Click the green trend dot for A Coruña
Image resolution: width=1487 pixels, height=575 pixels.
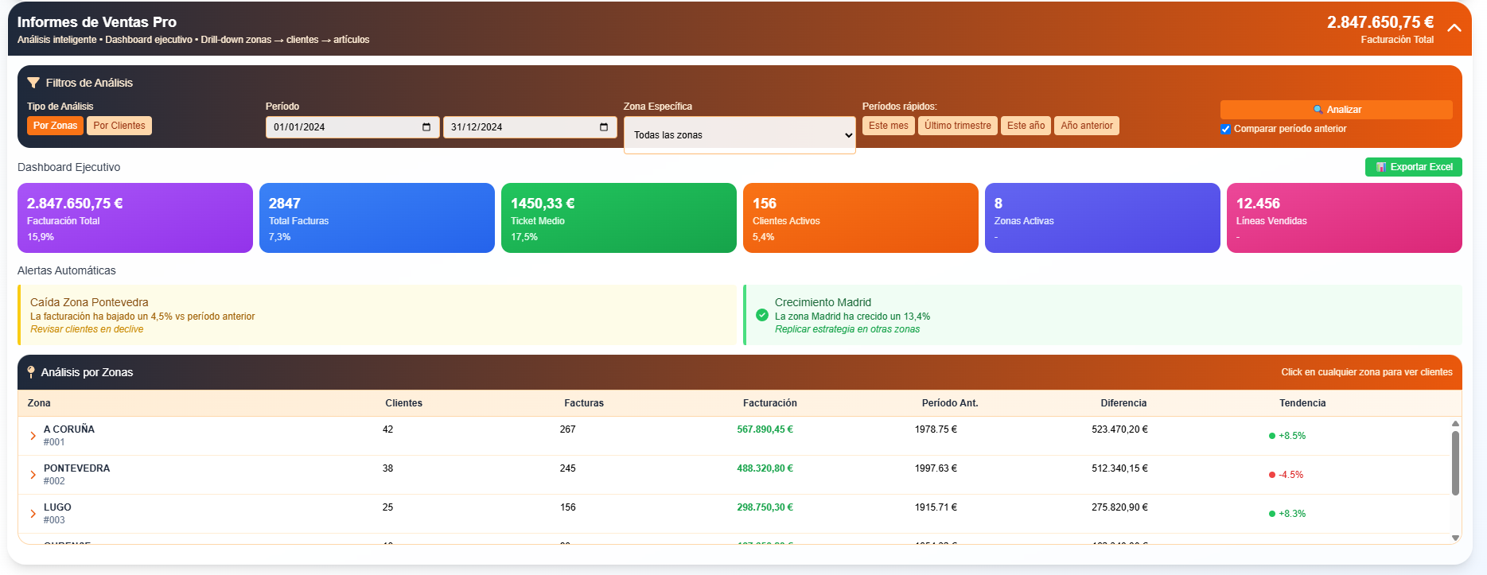[1272, 436]
